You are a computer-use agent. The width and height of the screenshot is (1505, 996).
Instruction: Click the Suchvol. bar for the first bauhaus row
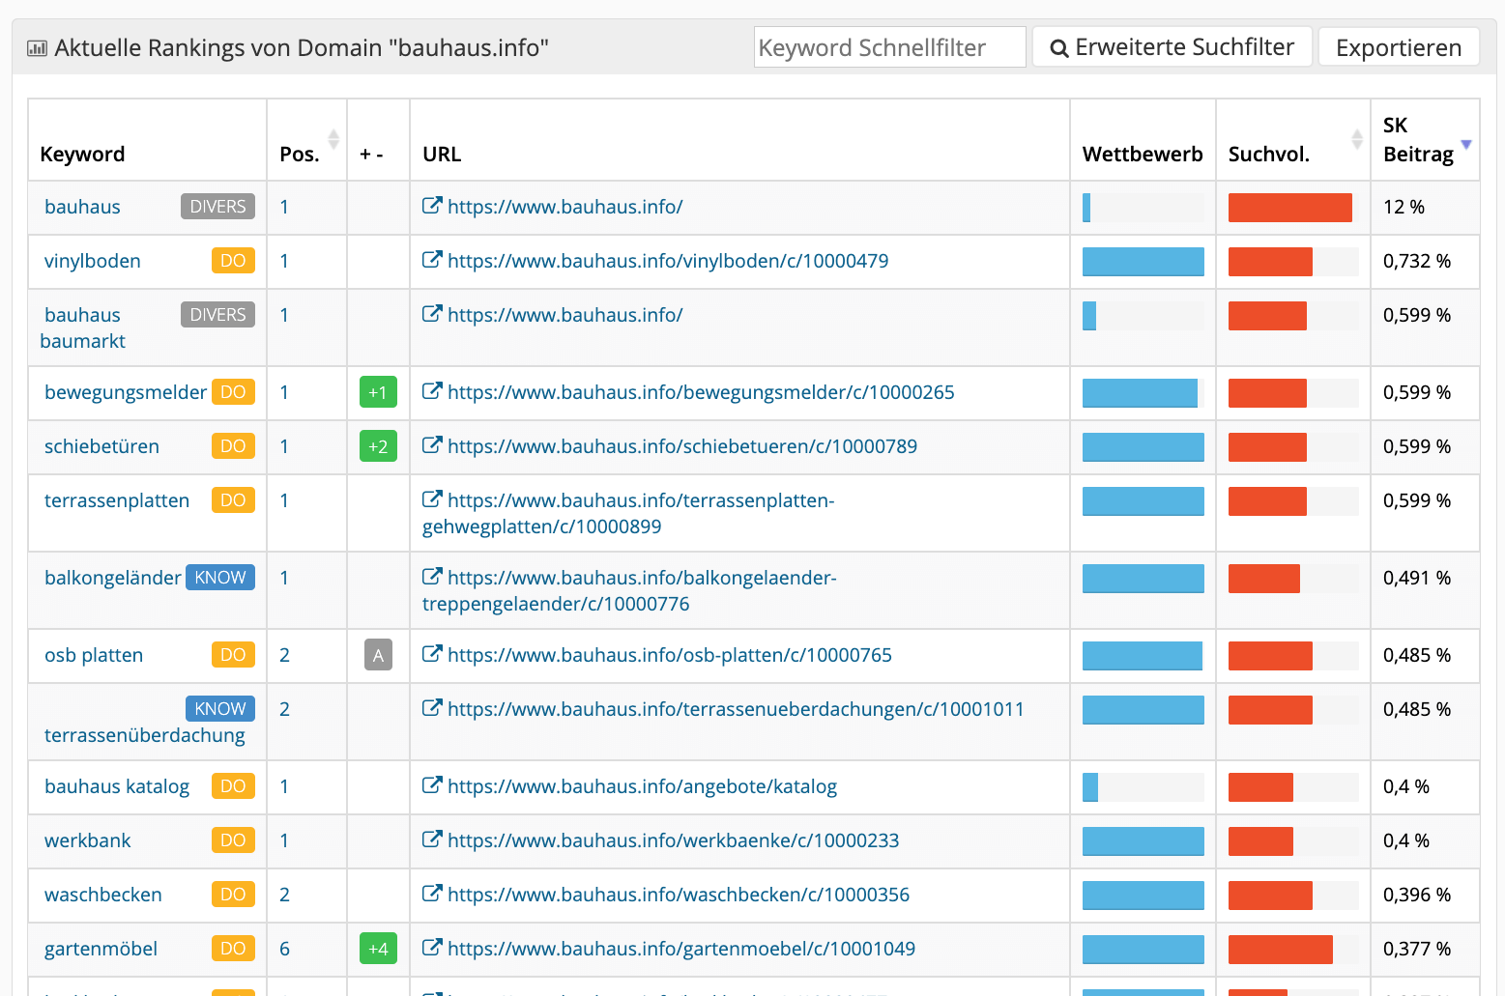(x=1290, y=208)
